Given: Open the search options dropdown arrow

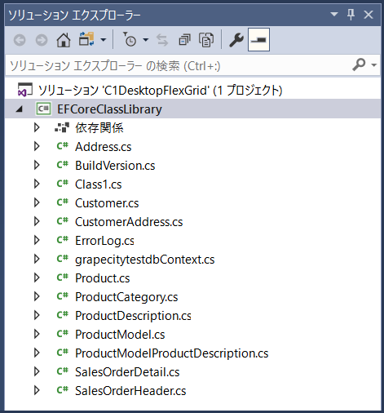Looking at the screenshot, I should point(374,65).
